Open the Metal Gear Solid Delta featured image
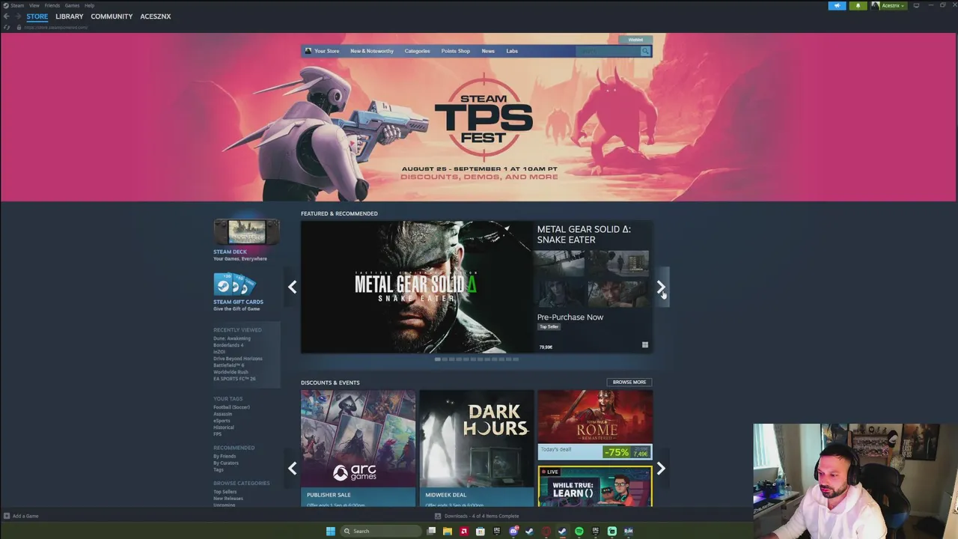 pyautogui.click(x=416, y=287)
